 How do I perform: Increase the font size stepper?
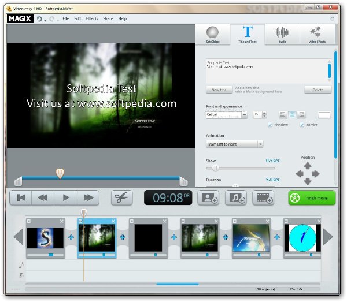coord(264,113)
